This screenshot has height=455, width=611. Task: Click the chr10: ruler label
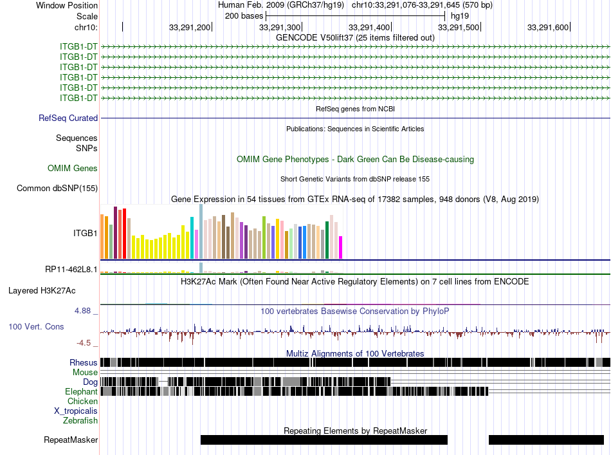click(86, 27)
